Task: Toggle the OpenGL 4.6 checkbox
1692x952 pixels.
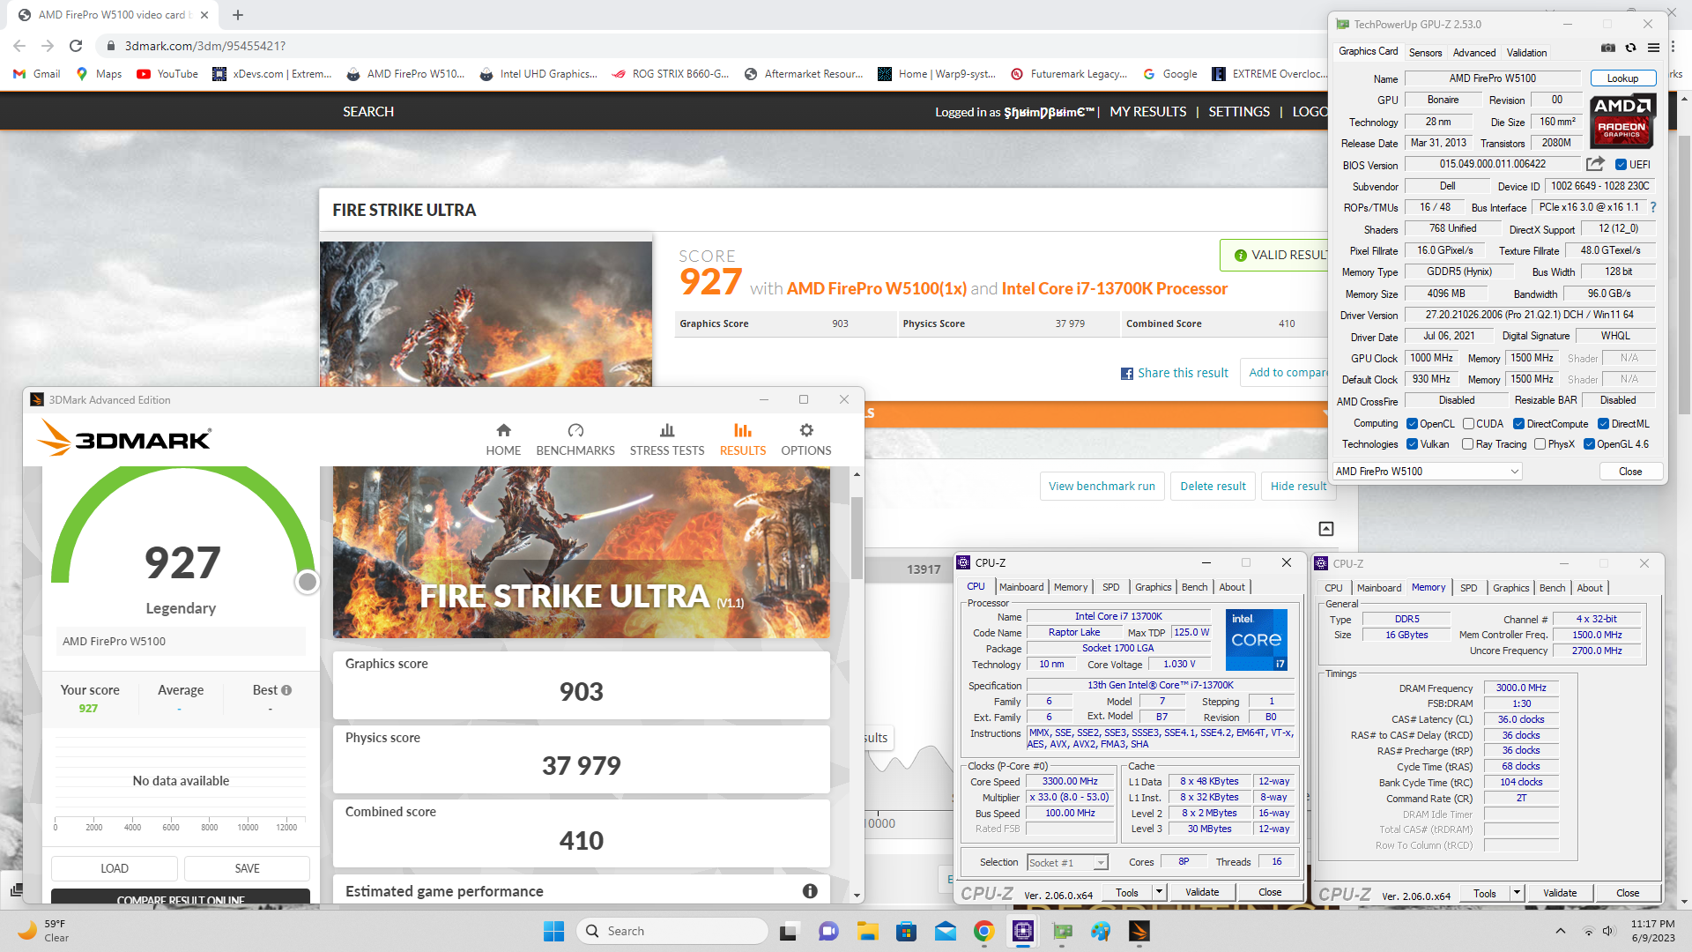Action: (x=1589, y=444)
